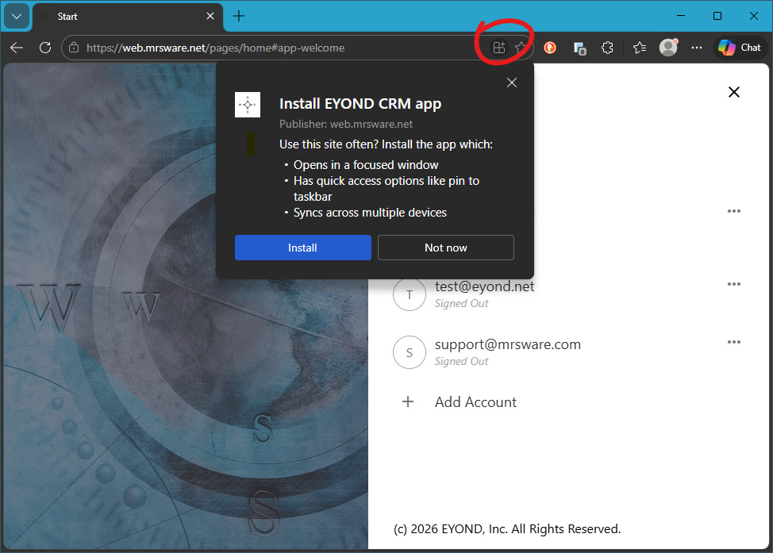Open options for test@eyond.net account
Image resolution: width=773 pixels, height=553 pixels.
click(733, 284)
